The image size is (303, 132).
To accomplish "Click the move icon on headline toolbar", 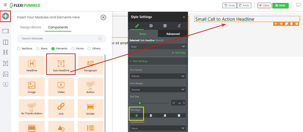I will tap(281, 24).
